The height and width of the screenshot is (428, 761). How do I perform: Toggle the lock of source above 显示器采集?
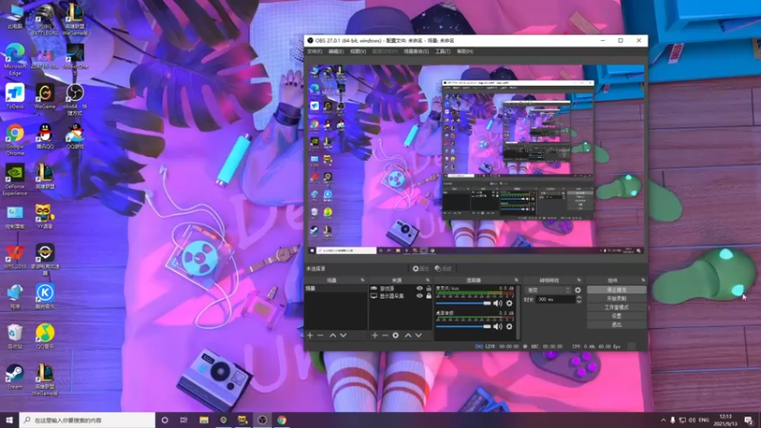pyautogui.click(x=429, y=288)
